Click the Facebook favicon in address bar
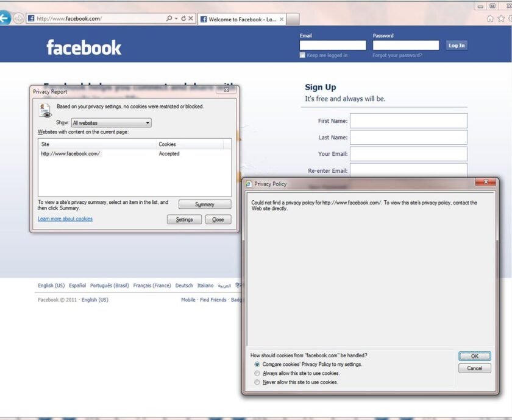Viewport: 512px width, 420px height. click(31, 18)
